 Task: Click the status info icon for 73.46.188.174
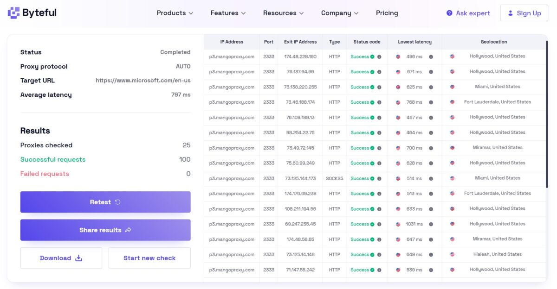click(379, 102)
